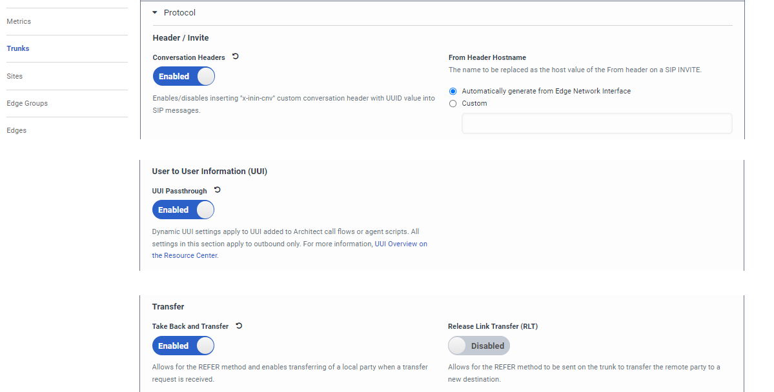Toggle UUI Passthrough switch
This screenshot has width=774, height=392.
tap(183, 210)
